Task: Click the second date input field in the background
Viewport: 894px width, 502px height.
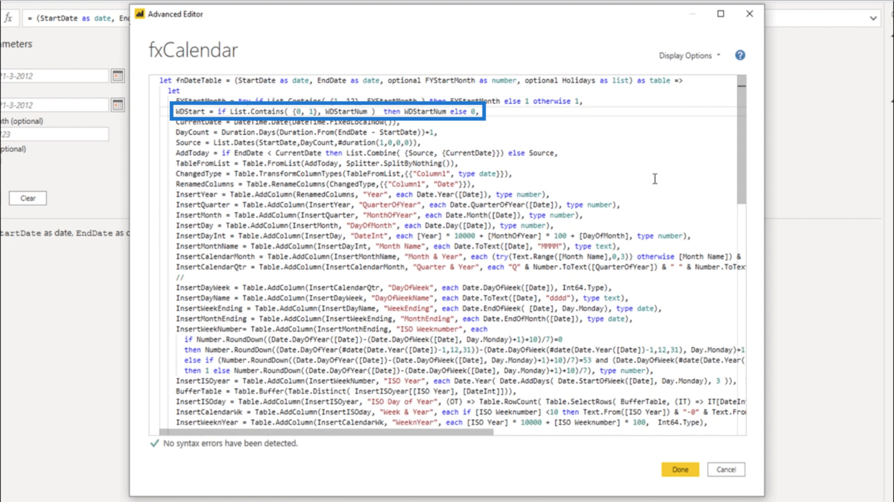Action: tap(54, 105)
